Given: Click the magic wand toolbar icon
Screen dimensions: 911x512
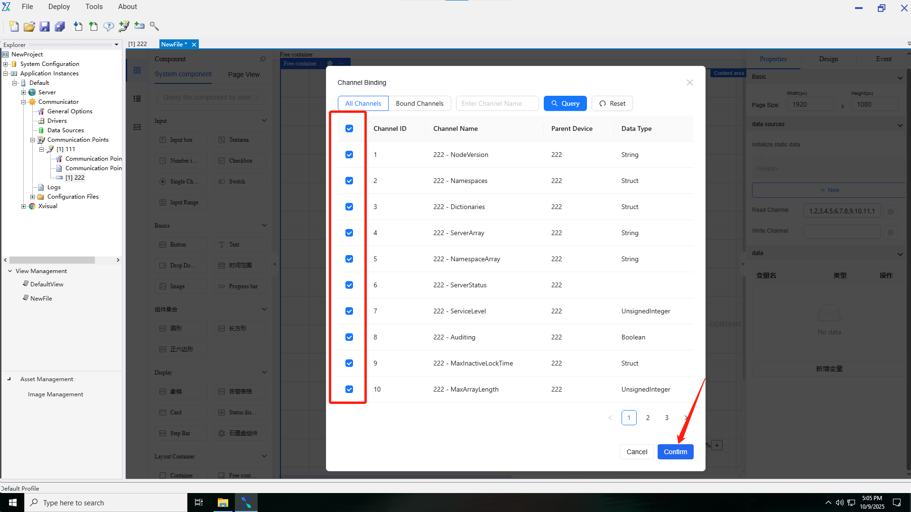Looking at the screenshot, I should [x=154, y=26].
